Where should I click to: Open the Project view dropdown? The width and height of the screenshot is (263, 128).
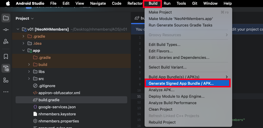[22, 19]
